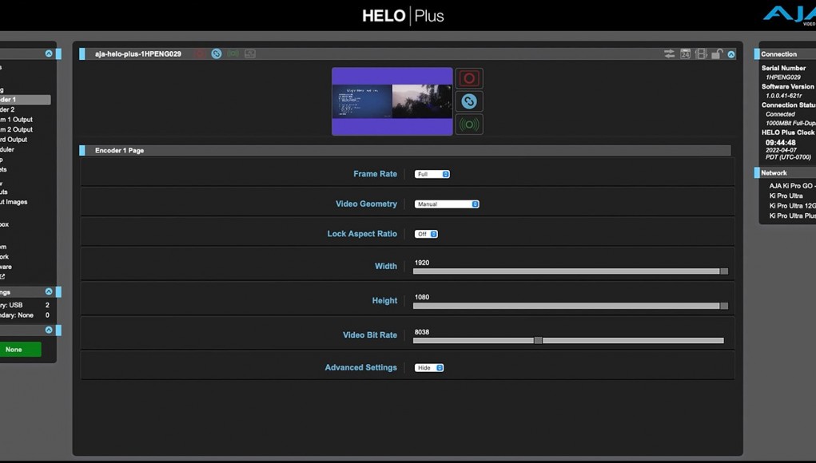
Task: Open the calendar 24 scheduler icon
Action: tap(686, 53)
